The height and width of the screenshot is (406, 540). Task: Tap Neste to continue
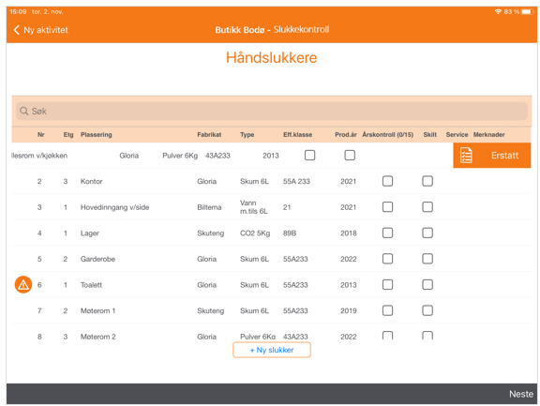pos(521,394)
